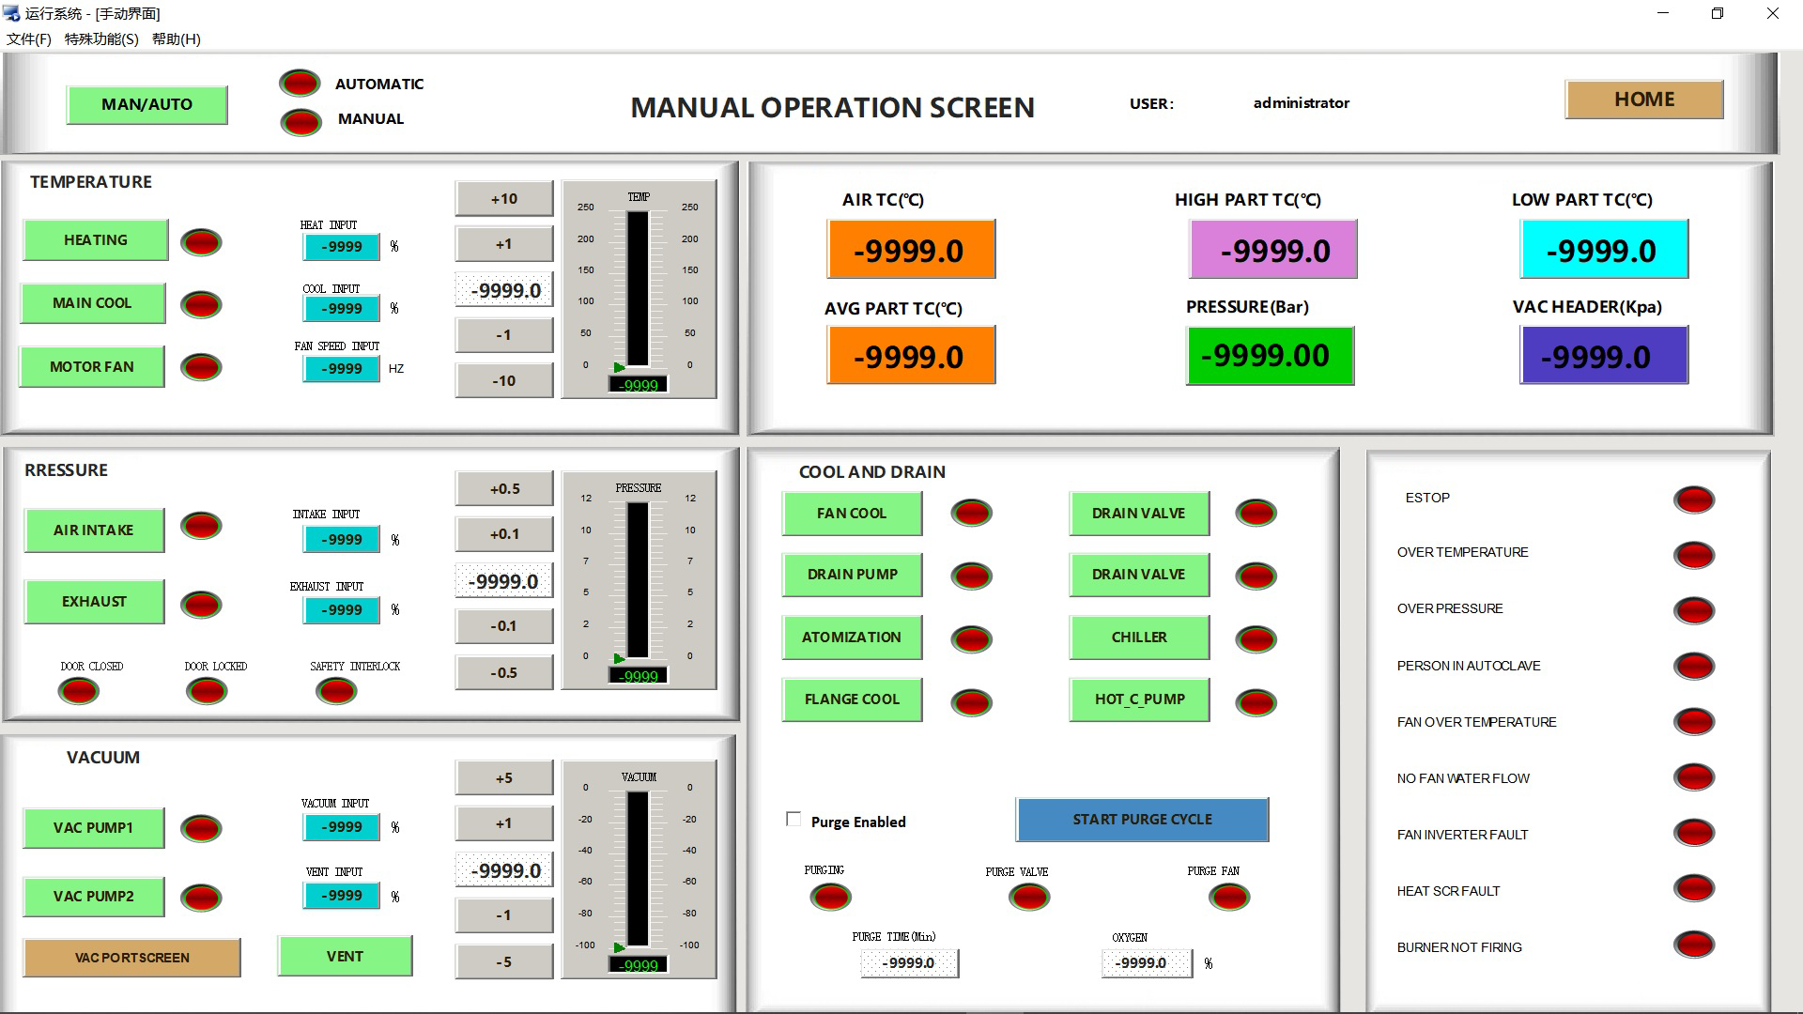Viewport: 1803px width, 1014px height.
Task: Click the HEAT INPUT percentage field
Action: point(341,247)
